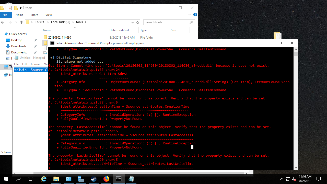Open Steam from the taskbar
The width and height of the screenshot is (327, 184).
[94, 179]
